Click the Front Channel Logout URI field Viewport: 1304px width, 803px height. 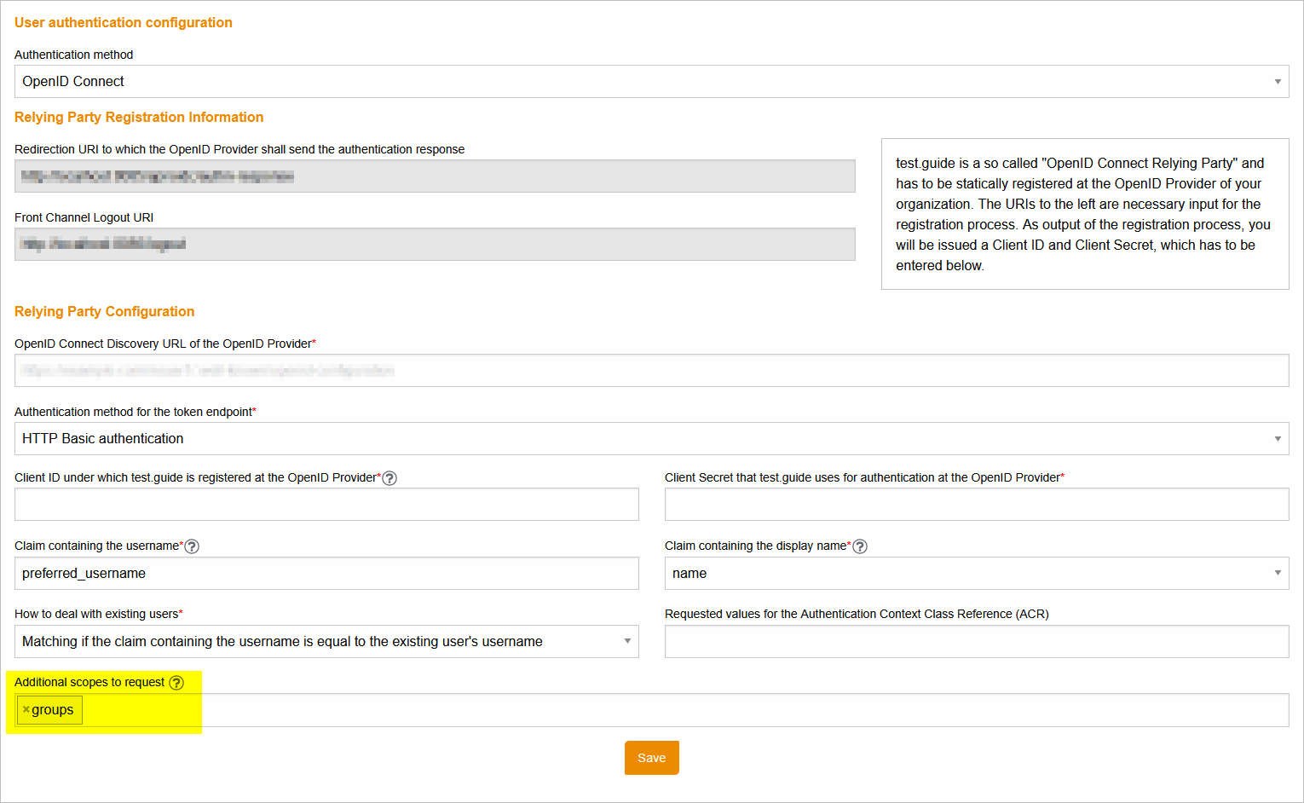click(x=435, y=245)
